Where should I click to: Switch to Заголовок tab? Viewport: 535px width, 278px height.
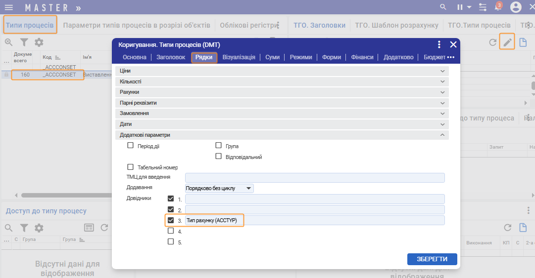[x=171, y=57]
